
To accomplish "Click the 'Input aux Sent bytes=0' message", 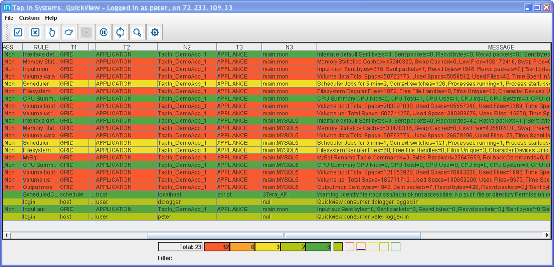I will tap(433, 209).
